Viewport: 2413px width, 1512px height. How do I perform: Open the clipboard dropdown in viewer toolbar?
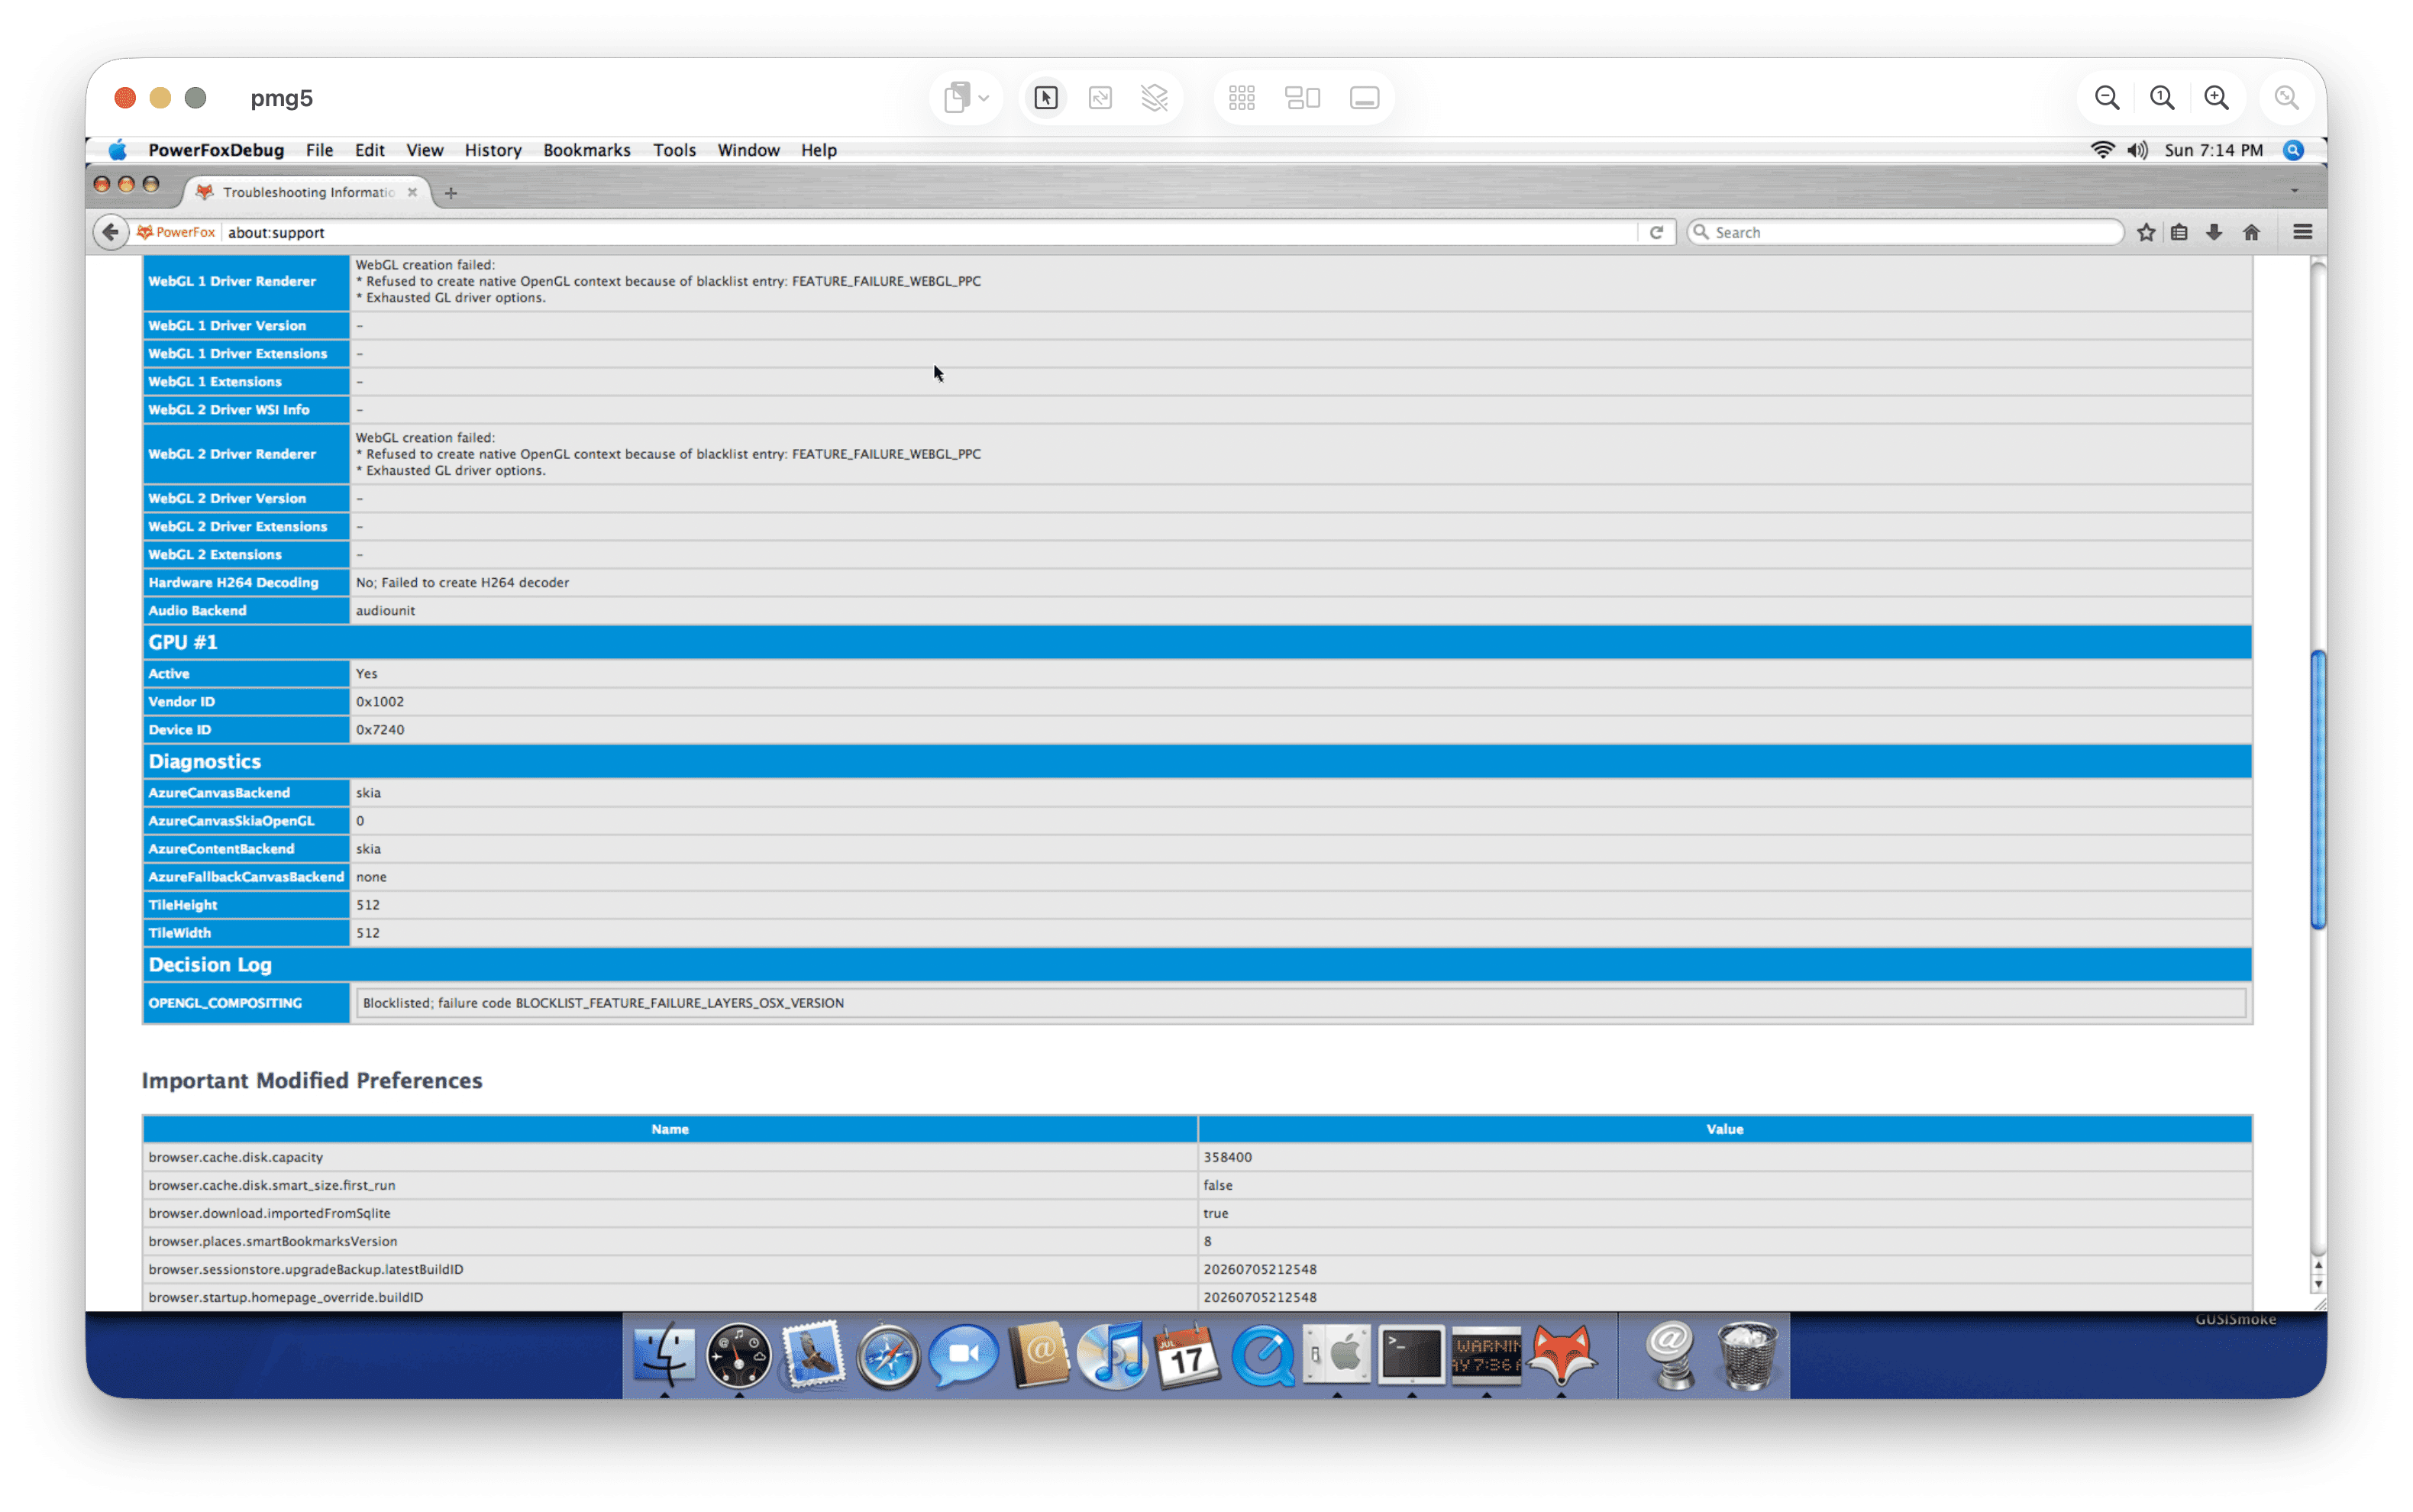coord(966,98)
